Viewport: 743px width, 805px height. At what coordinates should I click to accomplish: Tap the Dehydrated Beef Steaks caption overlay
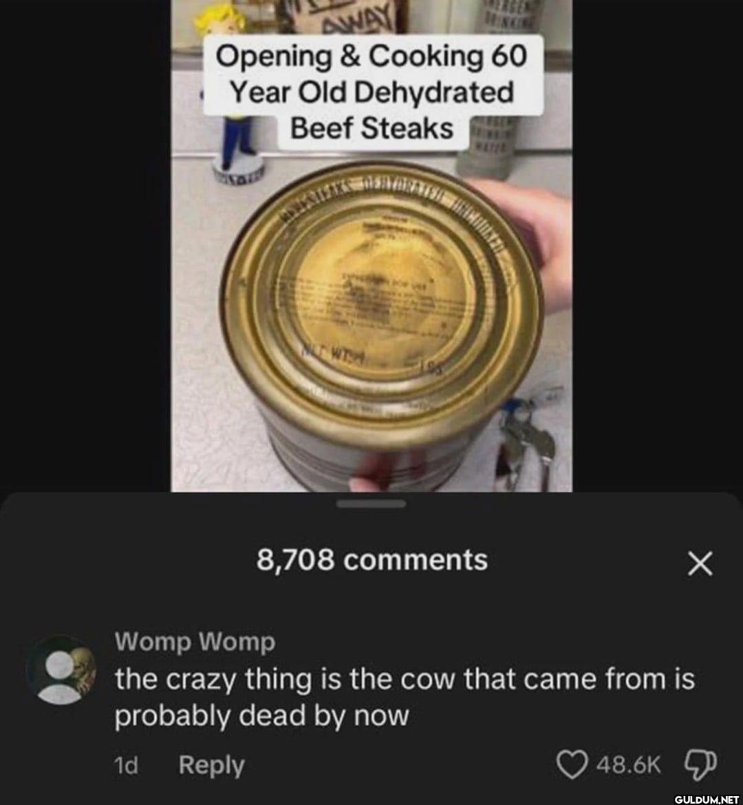374,93
